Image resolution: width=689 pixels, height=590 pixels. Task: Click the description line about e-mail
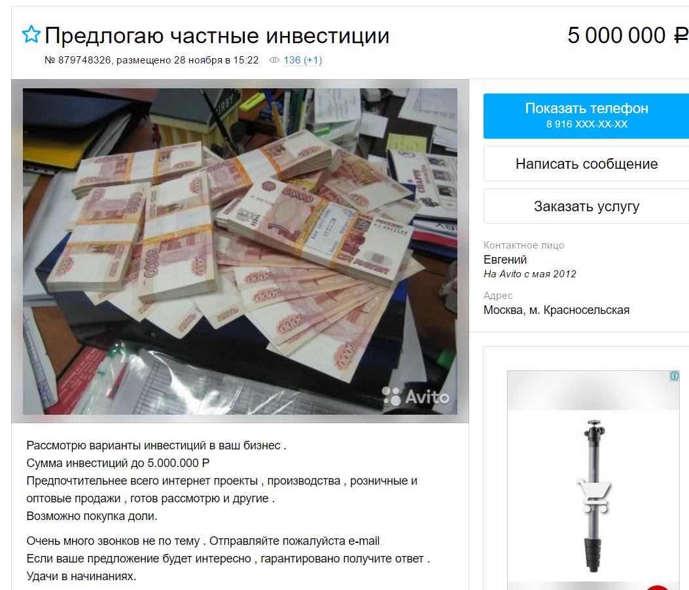point(203,541)
